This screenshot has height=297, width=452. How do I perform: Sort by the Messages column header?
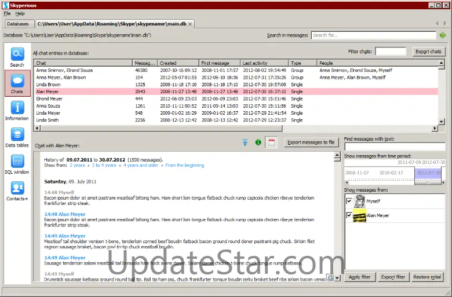[145, 63]
